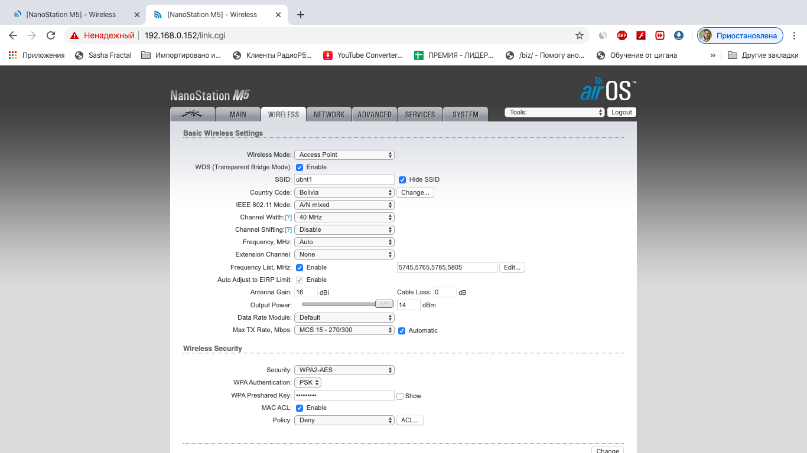Click Change... next to Country Code
This screenshot has width=807, height=453.
coord(415,193)
